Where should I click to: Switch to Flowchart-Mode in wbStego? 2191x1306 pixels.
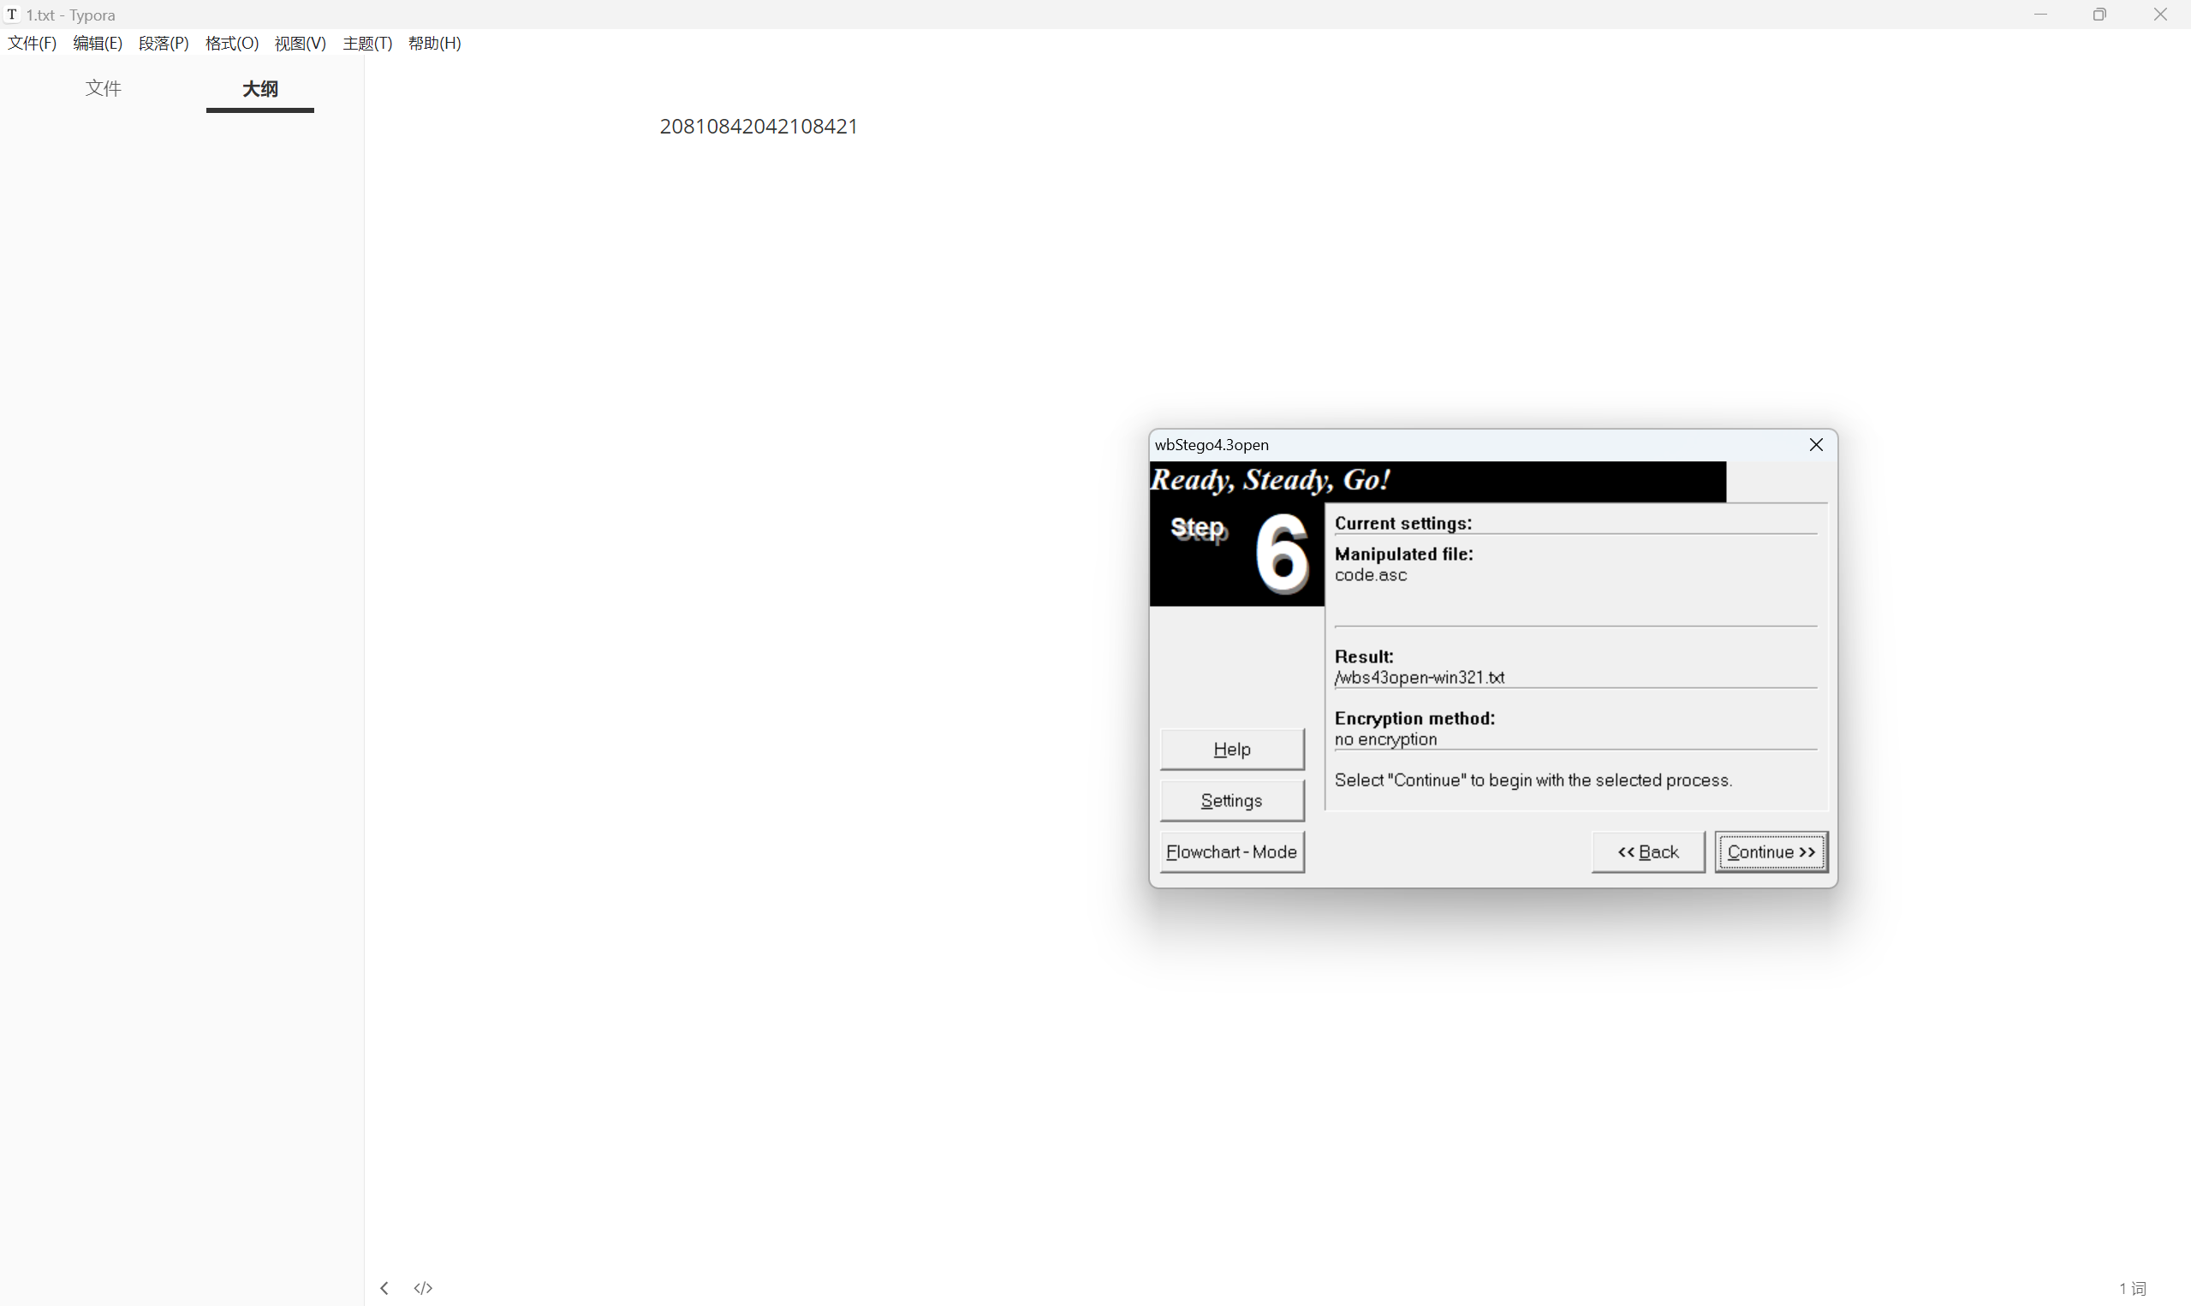1231,852
